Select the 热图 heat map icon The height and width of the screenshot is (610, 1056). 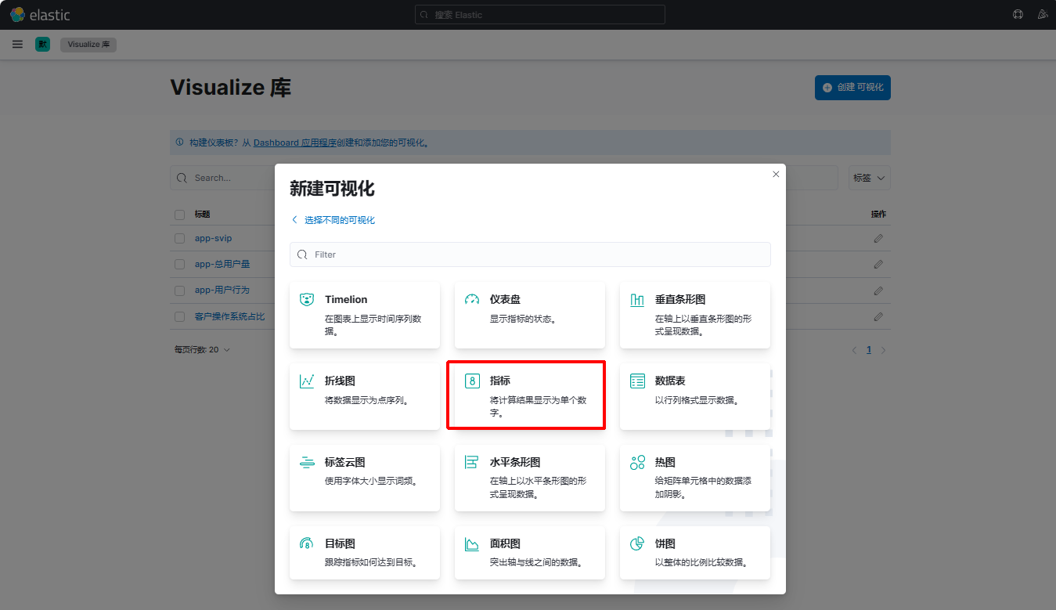point(637,463)
